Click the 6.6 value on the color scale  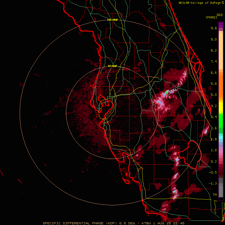tap(214, 72)
